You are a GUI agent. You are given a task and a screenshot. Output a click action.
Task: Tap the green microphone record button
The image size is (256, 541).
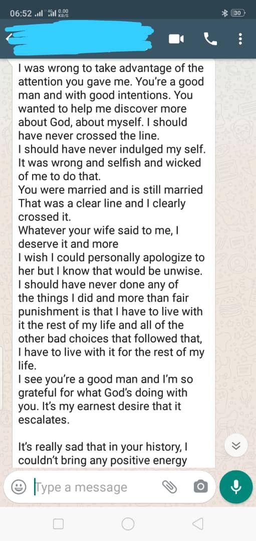(236, 487)
